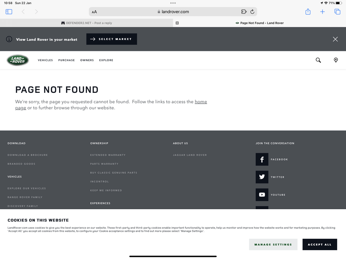Image resolution: width=346 pixels, height=259 pixels.
Task: Switch to DEFENDER2.NET Post a reply tab
Action: click(x=87, y=23)
